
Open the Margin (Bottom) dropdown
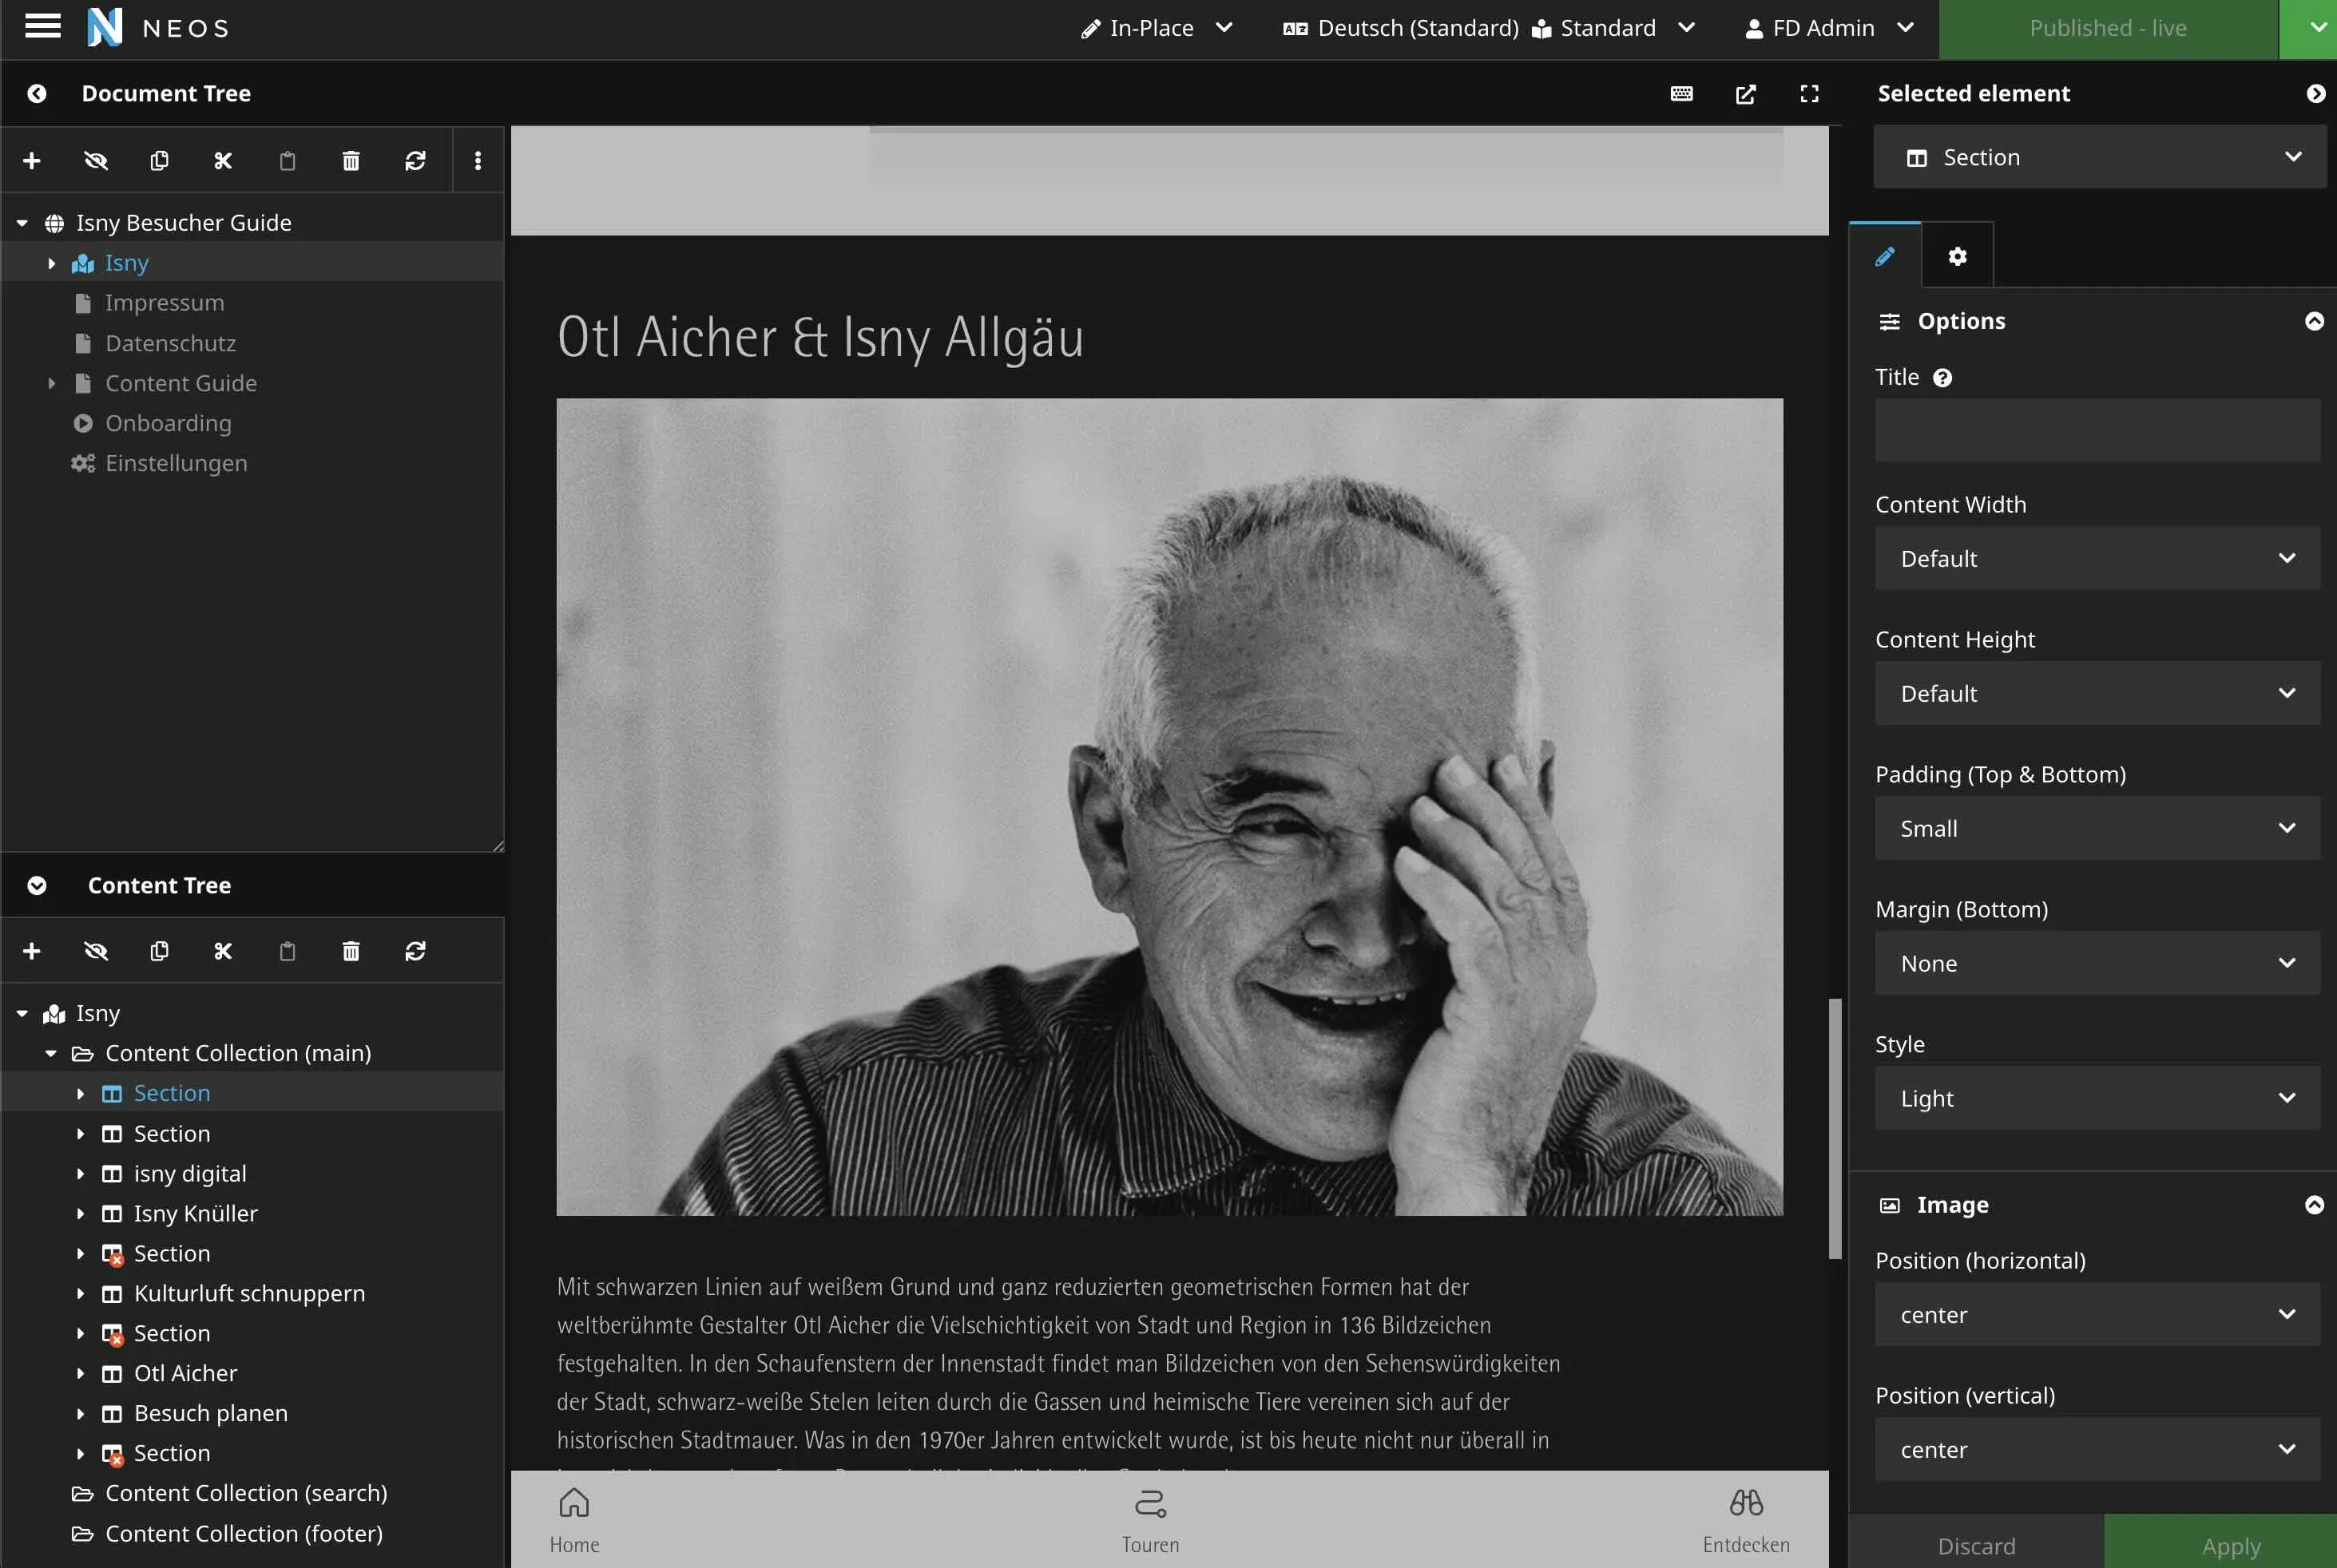click(2097, 963)
